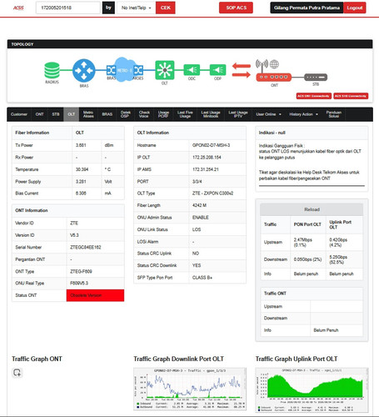379x417 pixels.
Task: Open the Metro Akses tab
Action: [88, 114]
